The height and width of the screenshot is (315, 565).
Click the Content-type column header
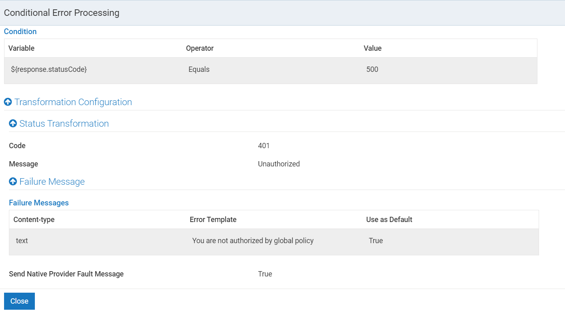(x=34, y=219)
